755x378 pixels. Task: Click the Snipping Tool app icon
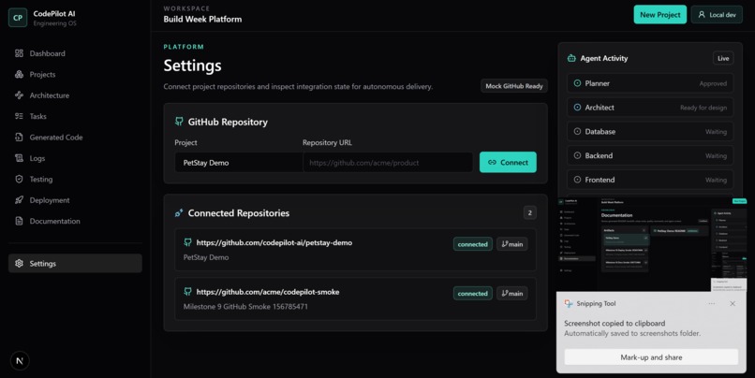pyautogui.click(x=569, y=303)
